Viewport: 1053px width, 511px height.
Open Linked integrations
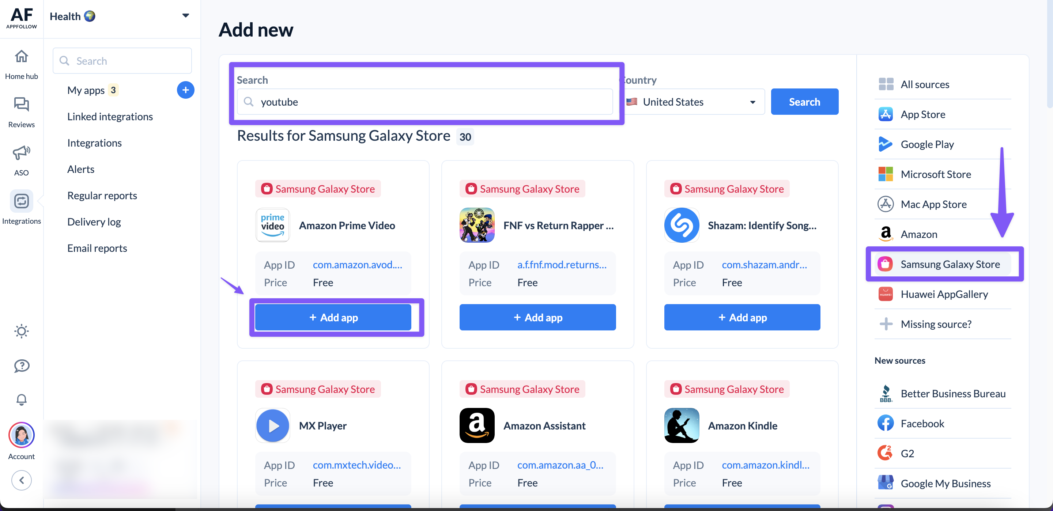point(110,117)
